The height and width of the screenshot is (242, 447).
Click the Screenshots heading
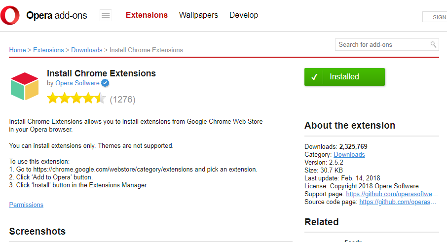pyautogui.click(x=37, y=232)
